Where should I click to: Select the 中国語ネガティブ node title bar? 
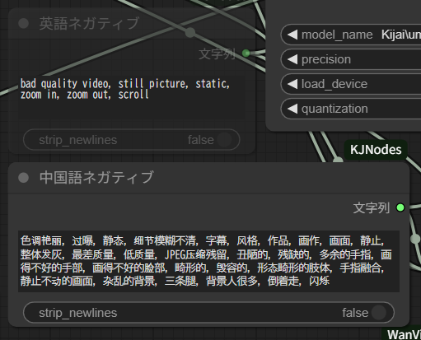coord(208,178)
